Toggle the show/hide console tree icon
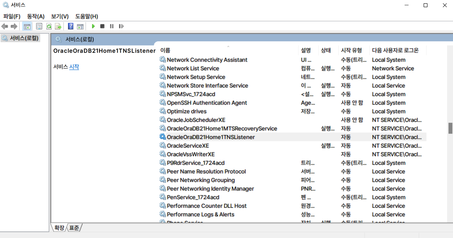The height and width of the screenshot is (238, 453). (x=27, y=26)
